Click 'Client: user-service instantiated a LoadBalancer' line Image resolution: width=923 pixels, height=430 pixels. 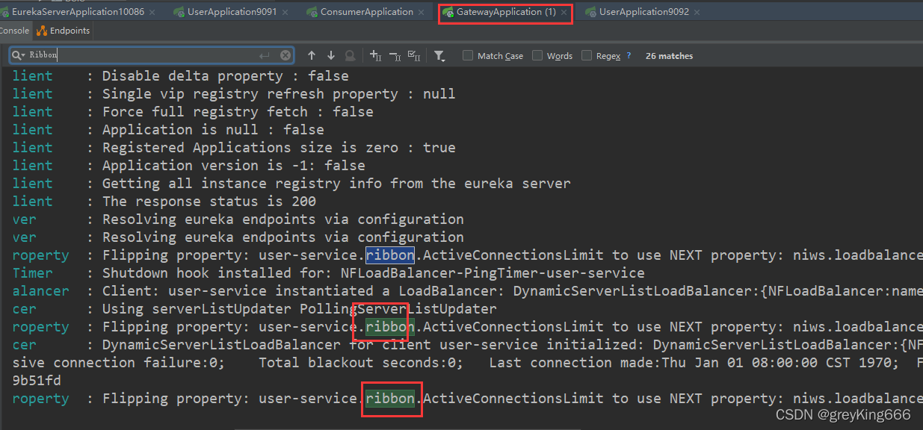513,290
